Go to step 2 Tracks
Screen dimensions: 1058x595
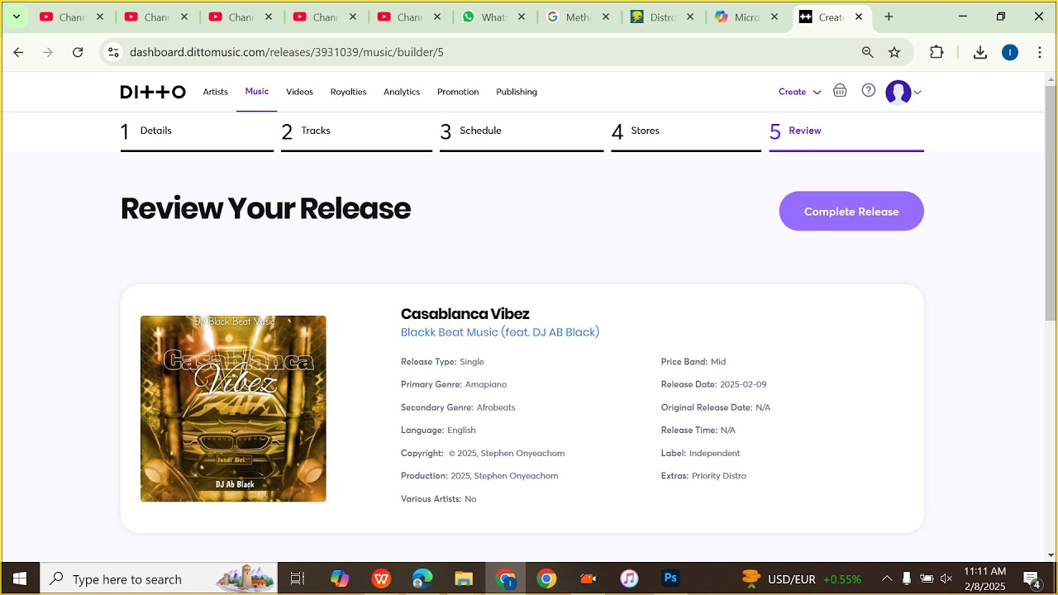[356, 132]
